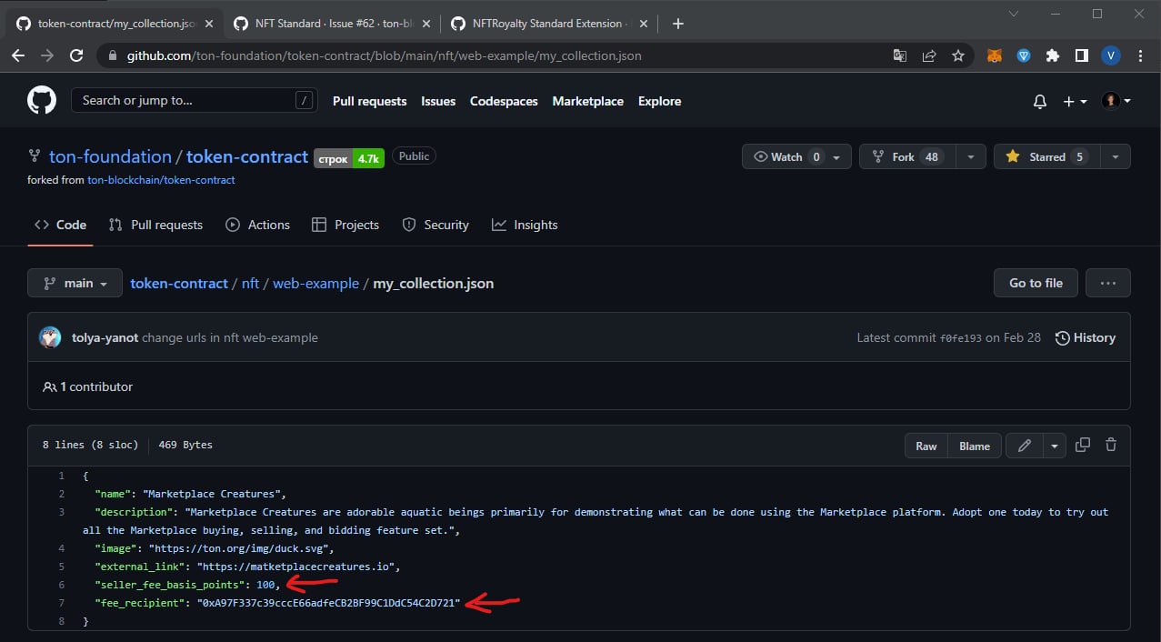Screen dimensions: 1161x642
Task: Open the main branch selector
Action: coord(75,284)
